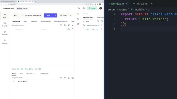The width and height of the screenshot is (177, 99).
Task: Click the GitHub Star button
Action: click(x=23, y=9)
